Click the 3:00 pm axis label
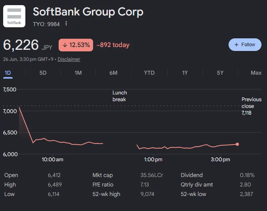This screenshot has height=211, width=267. point(220,160)
